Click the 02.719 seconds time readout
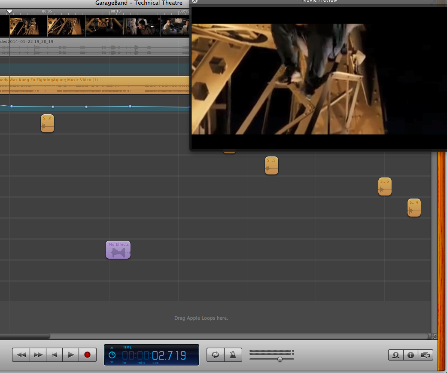This screenshot has height=373, width=447. [169, 355]
